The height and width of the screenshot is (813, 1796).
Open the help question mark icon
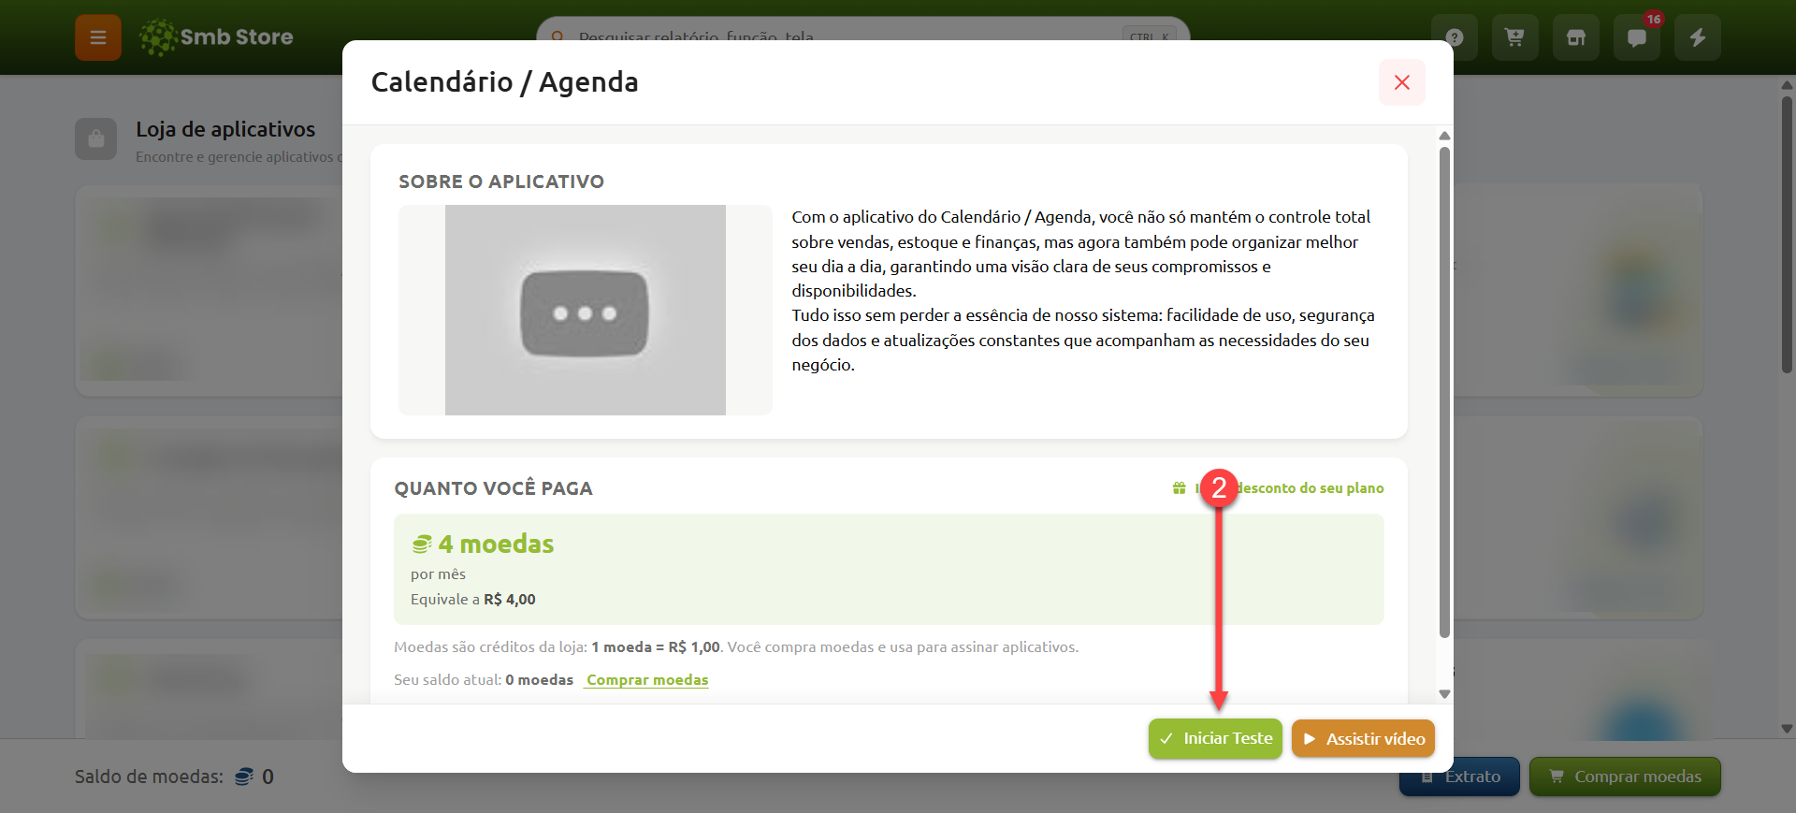click(x=1455, y=37)
